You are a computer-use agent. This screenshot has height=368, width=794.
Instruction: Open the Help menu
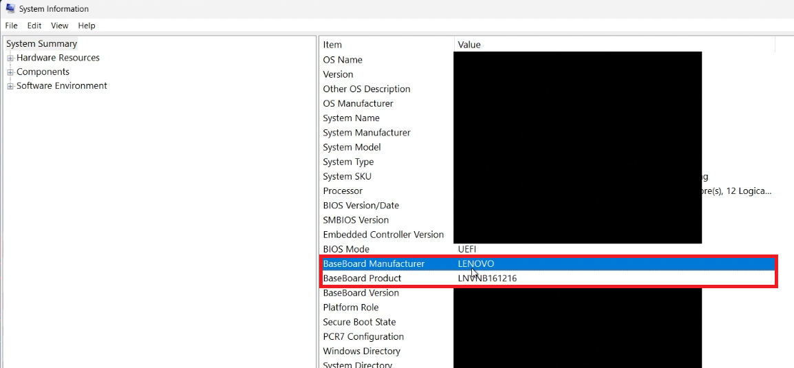(87, 25)
